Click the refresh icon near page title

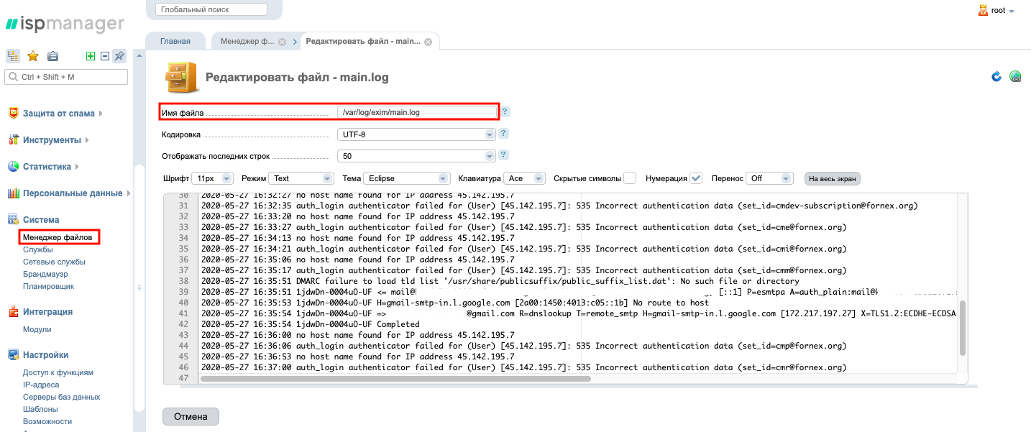996,76
